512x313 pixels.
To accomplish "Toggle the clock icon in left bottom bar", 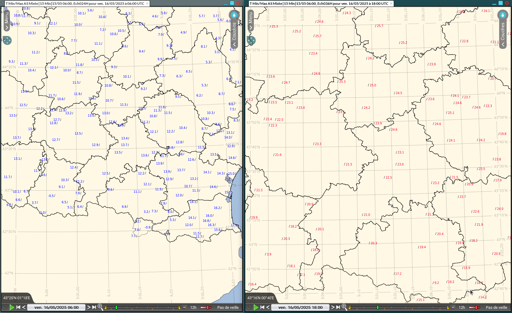I will click(5, 307).
